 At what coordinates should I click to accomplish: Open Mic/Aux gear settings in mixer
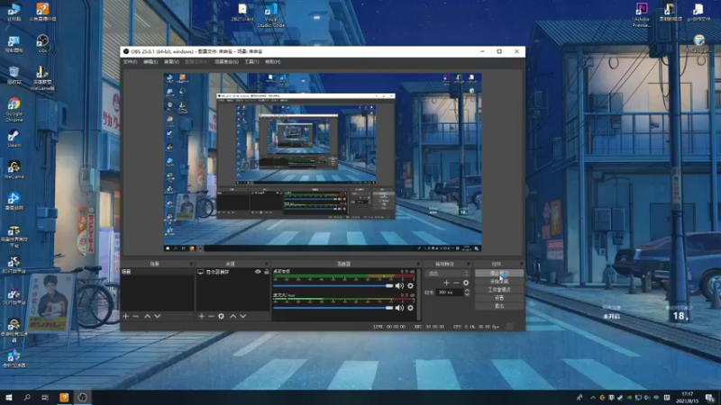(410, 308)
